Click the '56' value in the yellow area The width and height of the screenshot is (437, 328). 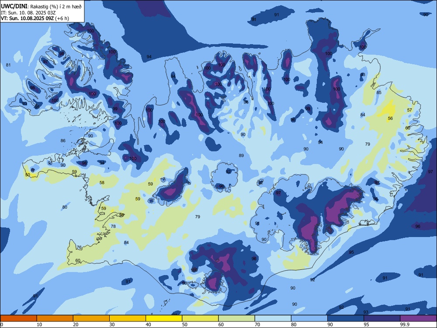[x=390, y=118]
